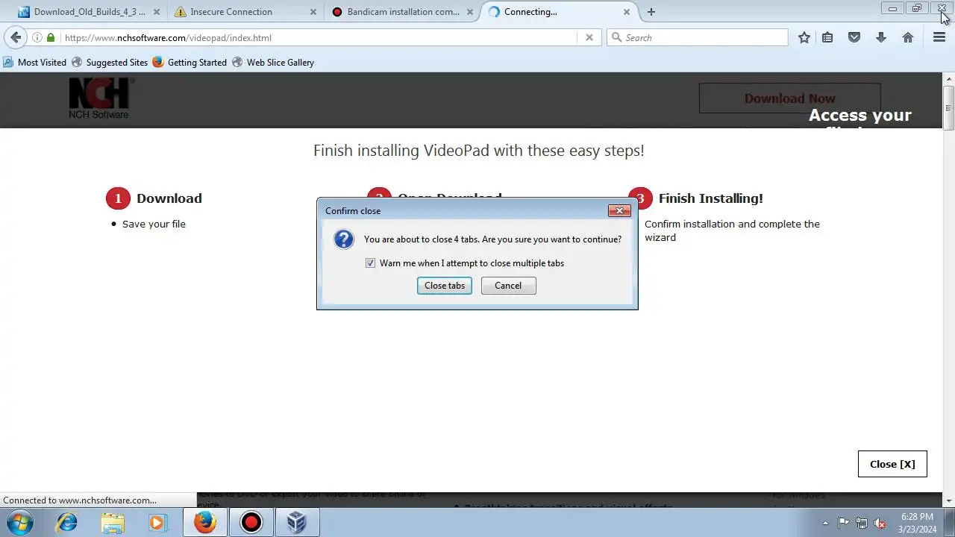Click the green secure padlock icon
The height and width of the screenshot is (537, 955).
tap(51, 37)
